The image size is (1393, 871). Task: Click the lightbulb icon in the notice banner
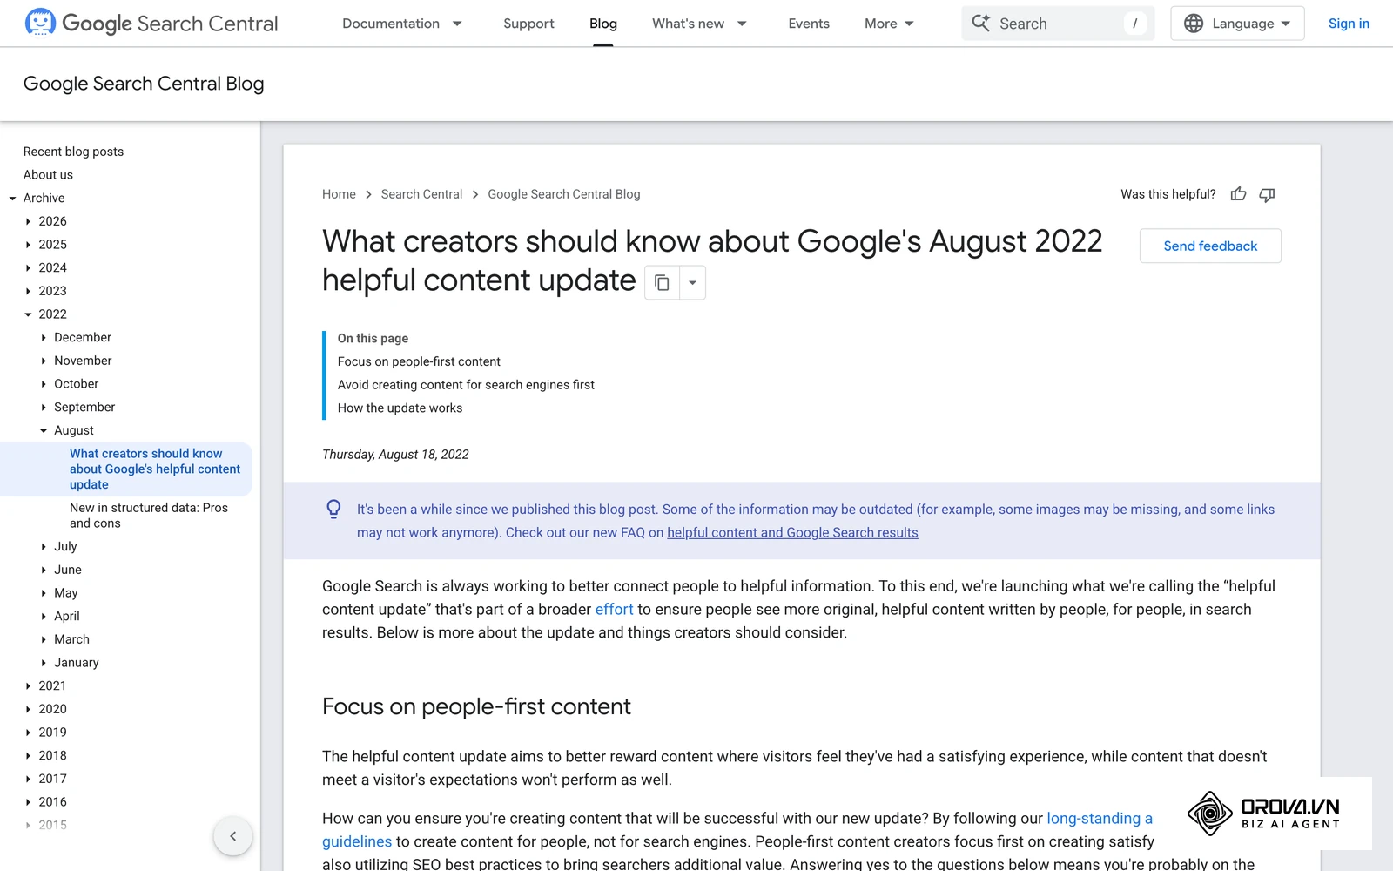click(x=333, y=509)
